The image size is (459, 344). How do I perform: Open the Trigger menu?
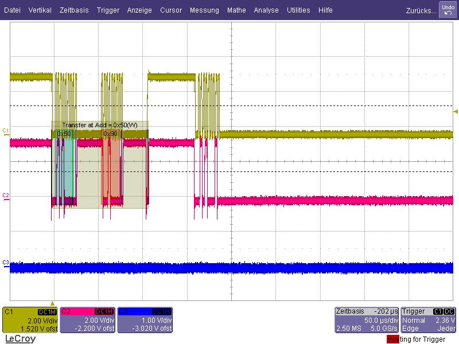coord(108,10)
